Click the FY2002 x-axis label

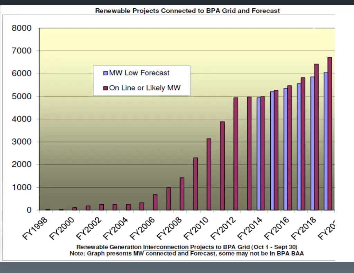[88, 228]
